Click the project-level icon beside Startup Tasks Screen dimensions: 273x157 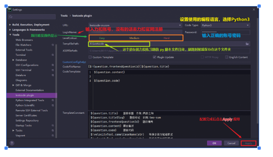click(53, 125)
